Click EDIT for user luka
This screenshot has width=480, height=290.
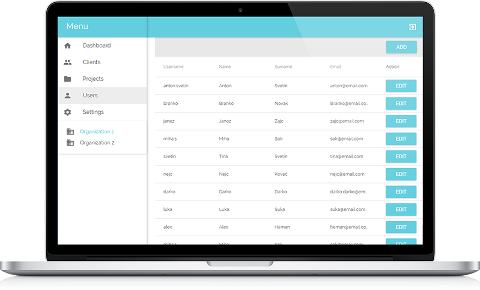(401, 209)
